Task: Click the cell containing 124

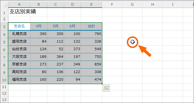Action: pos(39,49)
